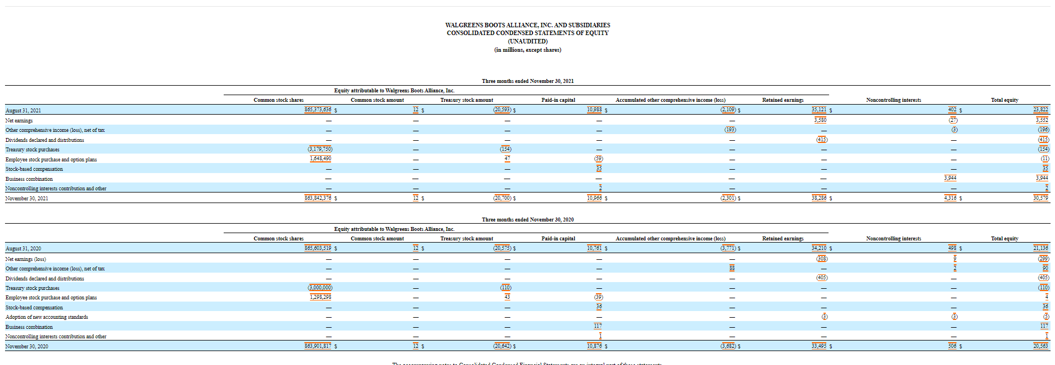Click November 2021 total equity 30,579
1055x365 pixels.
(1041, 198)
